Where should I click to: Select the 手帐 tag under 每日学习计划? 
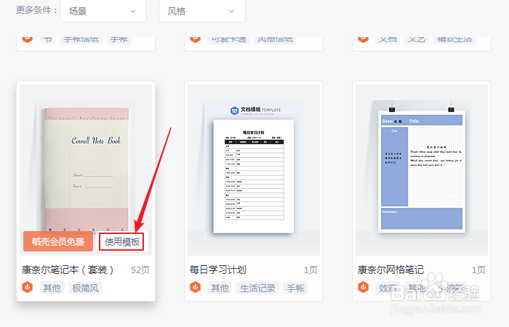click(295, 288)
